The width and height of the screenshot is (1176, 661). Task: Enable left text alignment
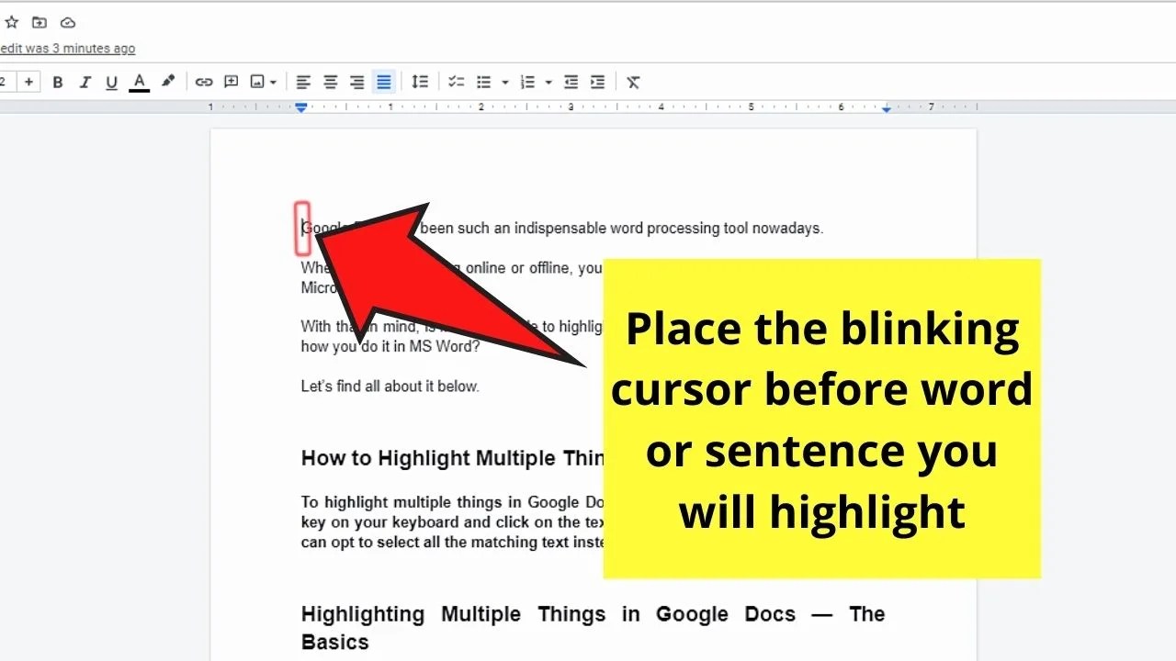point(303,82)
